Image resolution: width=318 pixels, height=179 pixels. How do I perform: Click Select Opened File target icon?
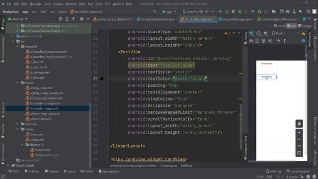point(60,19)
